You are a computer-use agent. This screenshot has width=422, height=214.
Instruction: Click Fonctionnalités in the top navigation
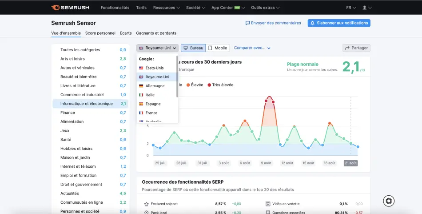click(x=115, y=8)
